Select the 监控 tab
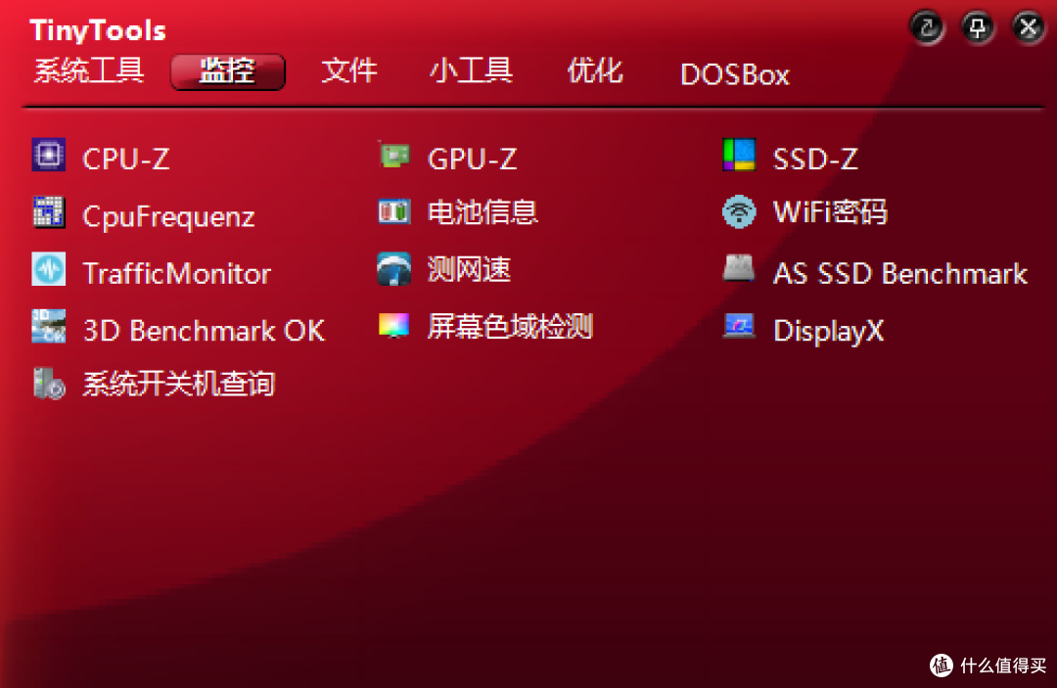1057x688 pixels. [x=228, y=71]
